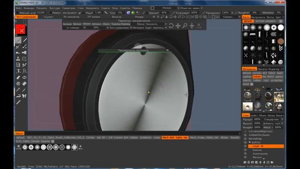300x169 pixels.
Task: Move layer down with arrow icon
Action: tap(264, 162)
